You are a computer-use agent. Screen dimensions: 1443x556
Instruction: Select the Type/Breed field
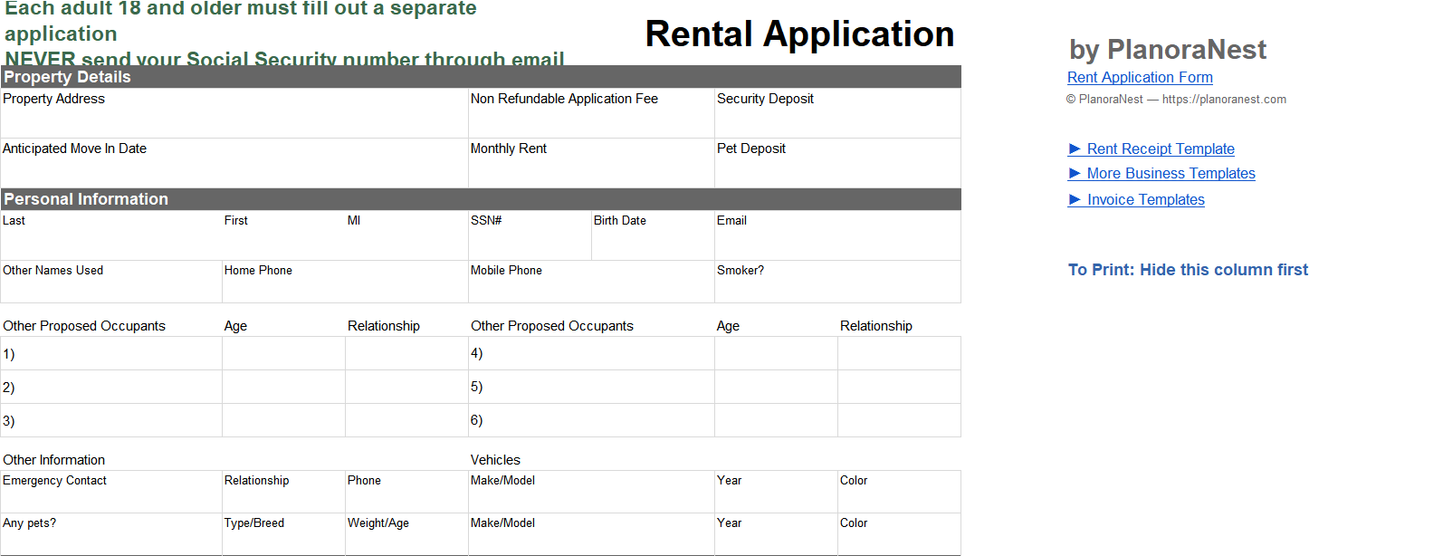[x=283, y=534]
